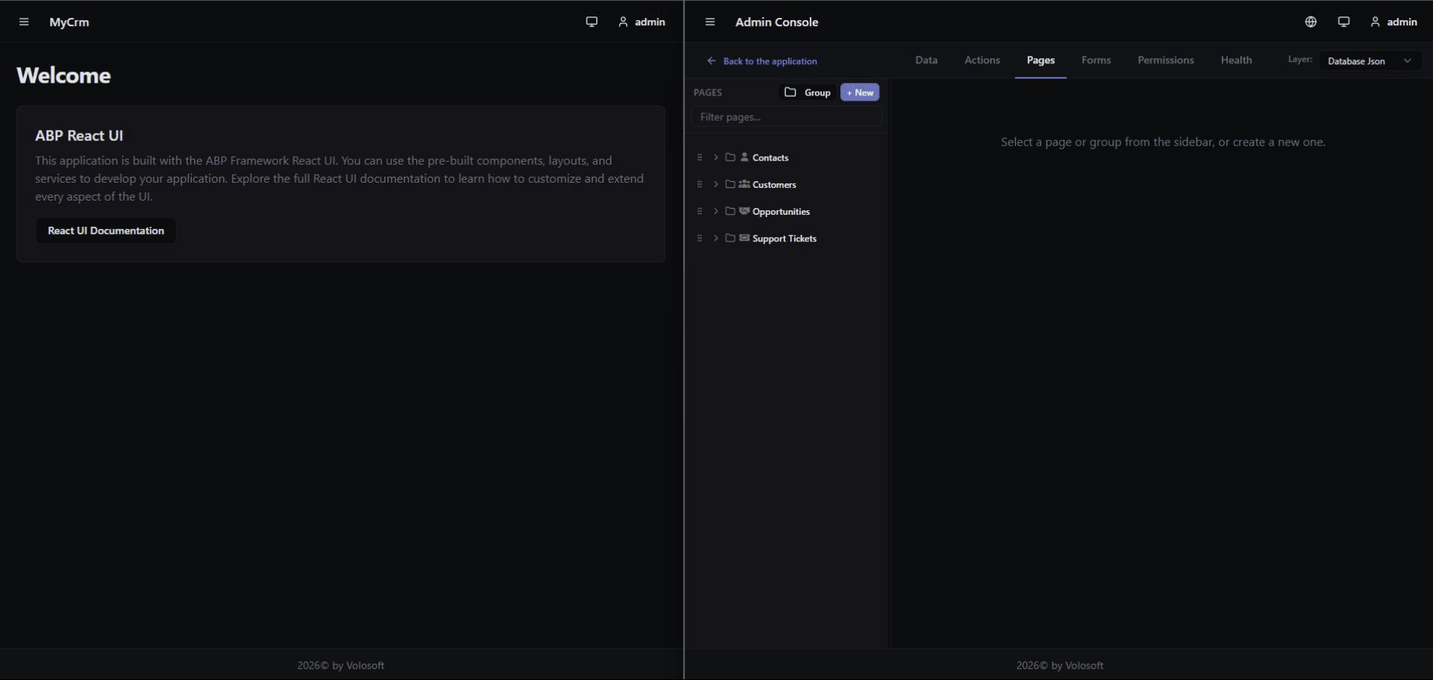The image size is (1433, 680).
Task: Focus the 'Filter pages...' input field
Action: click(x=787, y=117)
